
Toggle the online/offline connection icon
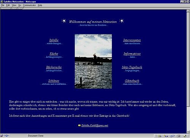(x=6, y=136)
